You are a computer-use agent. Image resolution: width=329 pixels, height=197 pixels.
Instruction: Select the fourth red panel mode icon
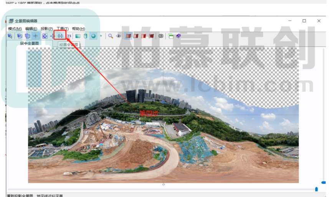(151, 36)
